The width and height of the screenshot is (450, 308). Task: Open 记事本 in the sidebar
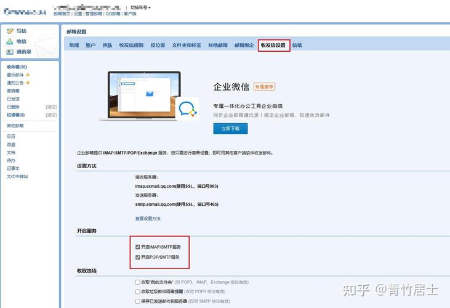(x=13, y=169)
